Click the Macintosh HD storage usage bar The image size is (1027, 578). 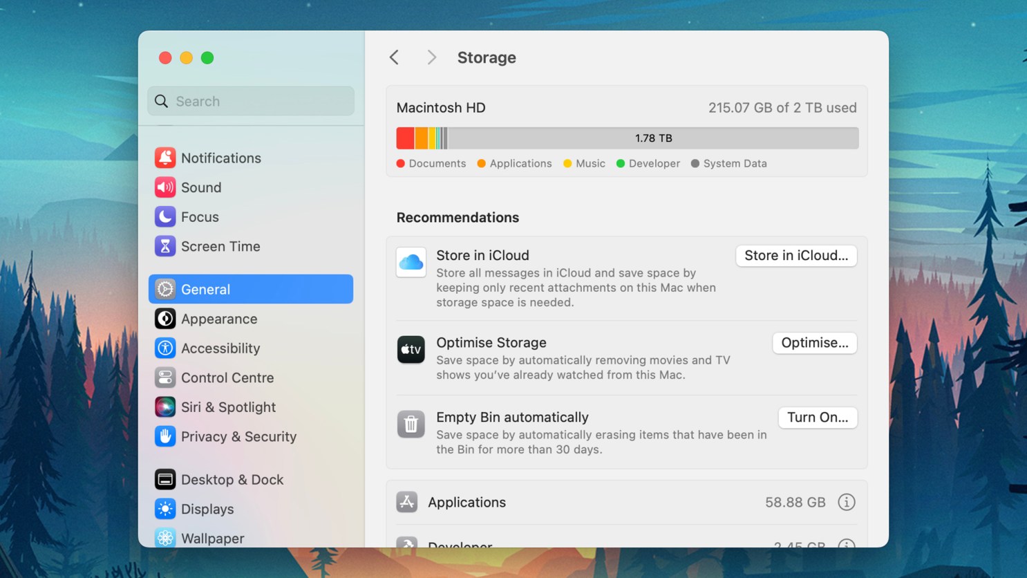(x=626, y=138)
